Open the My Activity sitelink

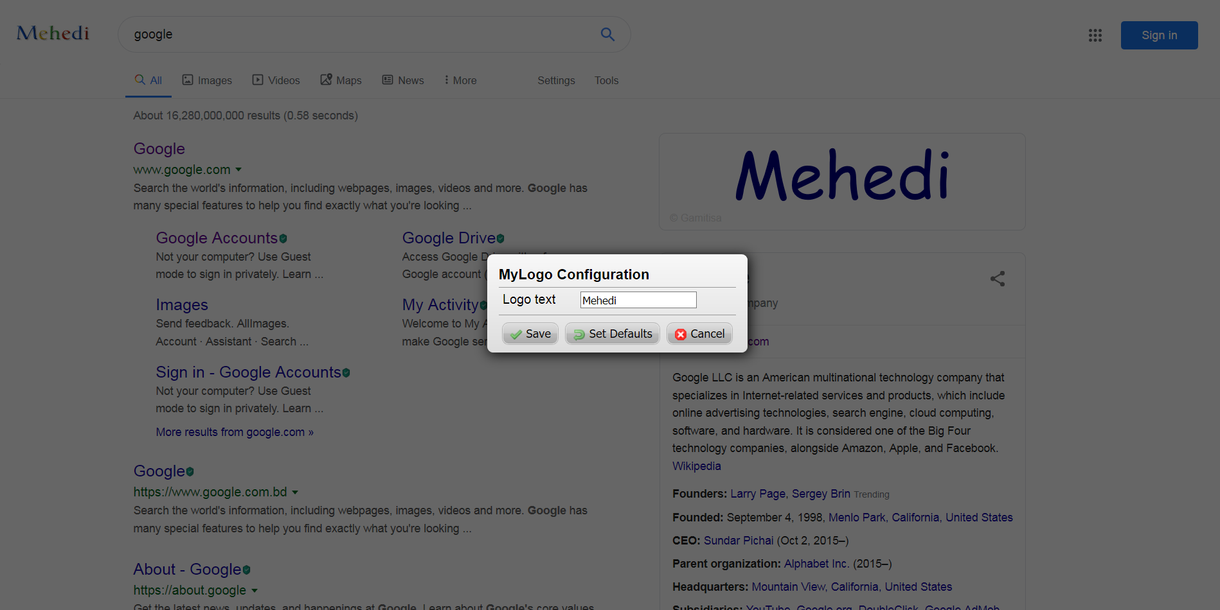point(440,305)
